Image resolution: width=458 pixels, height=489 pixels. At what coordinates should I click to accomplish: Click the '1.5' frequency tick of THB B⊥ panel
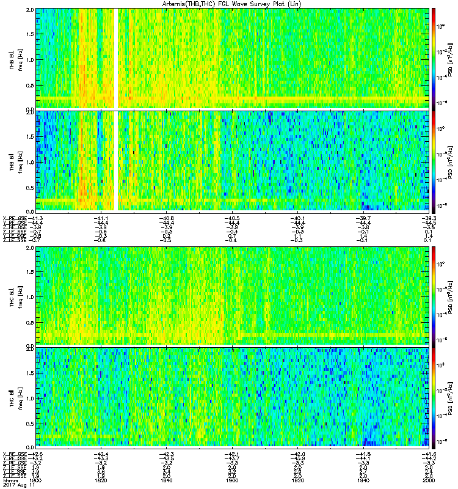coord(30,34)
